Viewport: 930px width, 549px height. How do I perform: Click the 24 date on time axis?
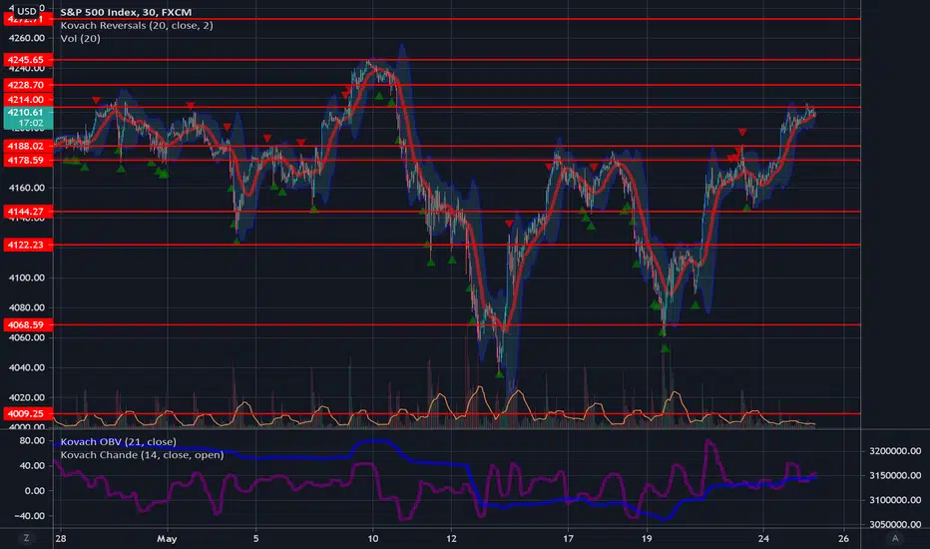pyautogui.click(x=763, y=539)
